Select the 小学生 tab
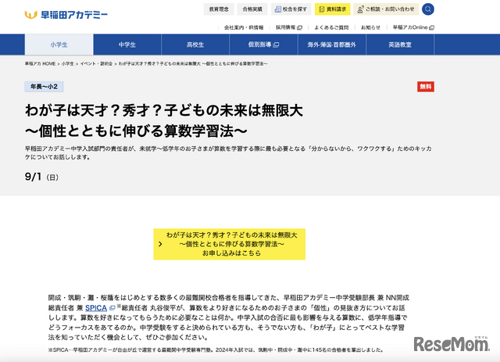The image size is (500, 362). 59,45
